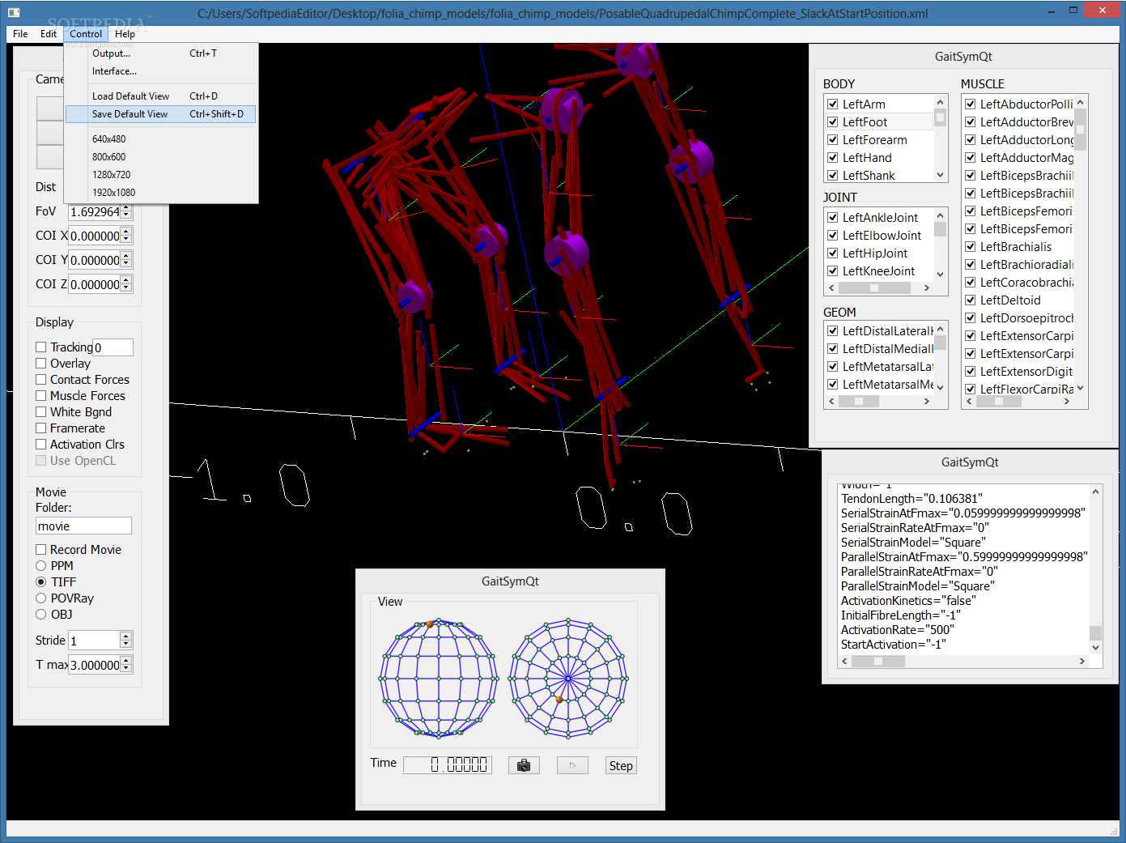Image resolution: width=1126 pixels, height=843 pixels.
Task: Open the Help menu
Action: point(125,34)
